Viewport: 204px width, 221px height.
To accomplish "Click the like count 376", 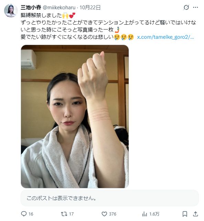I will point(112,214).
